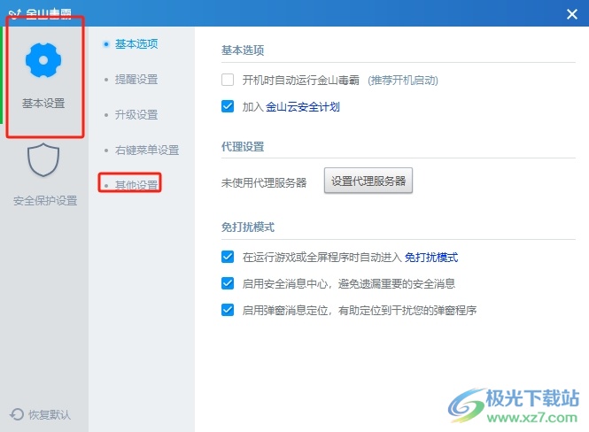Click the 未使用代理服务器 status text

(264, 182)
